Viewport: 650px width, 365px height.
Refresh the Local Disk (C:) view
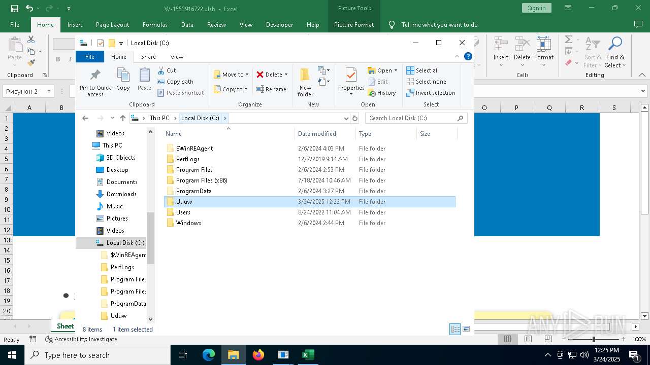[x=355, y=118]
